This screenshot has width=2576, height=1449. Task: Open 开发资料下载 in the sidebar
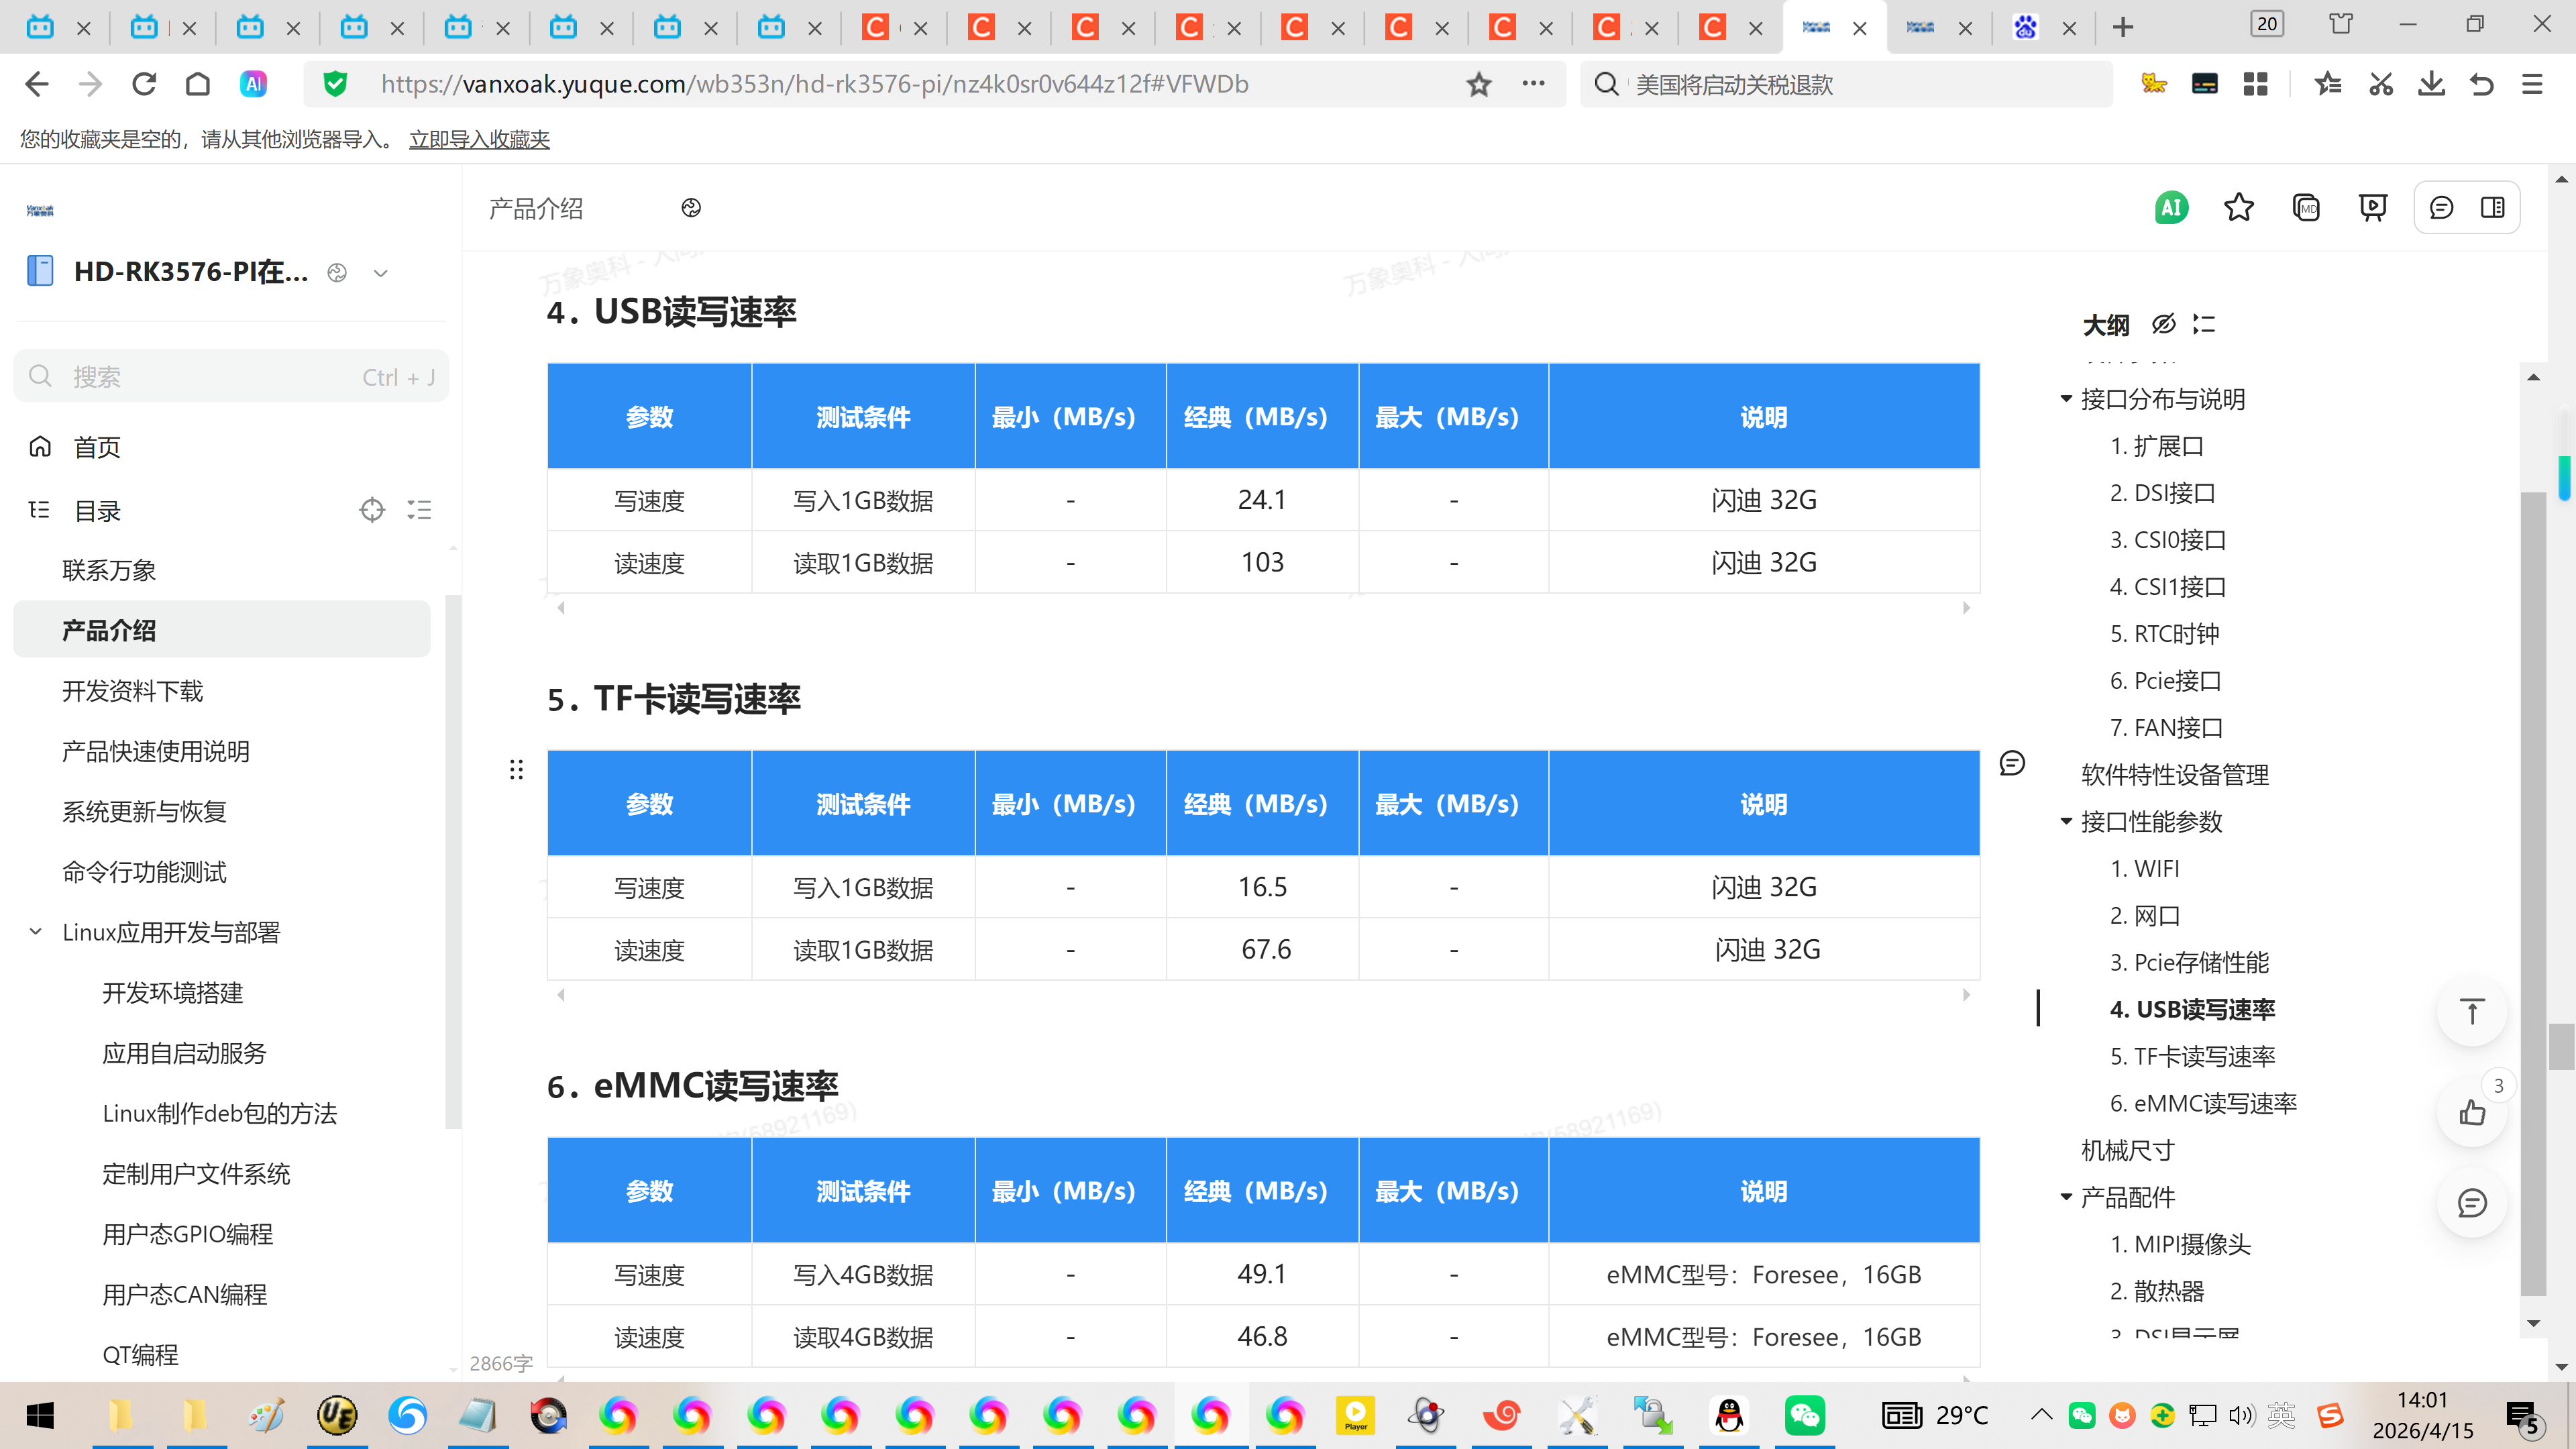(x=132, y=691)
